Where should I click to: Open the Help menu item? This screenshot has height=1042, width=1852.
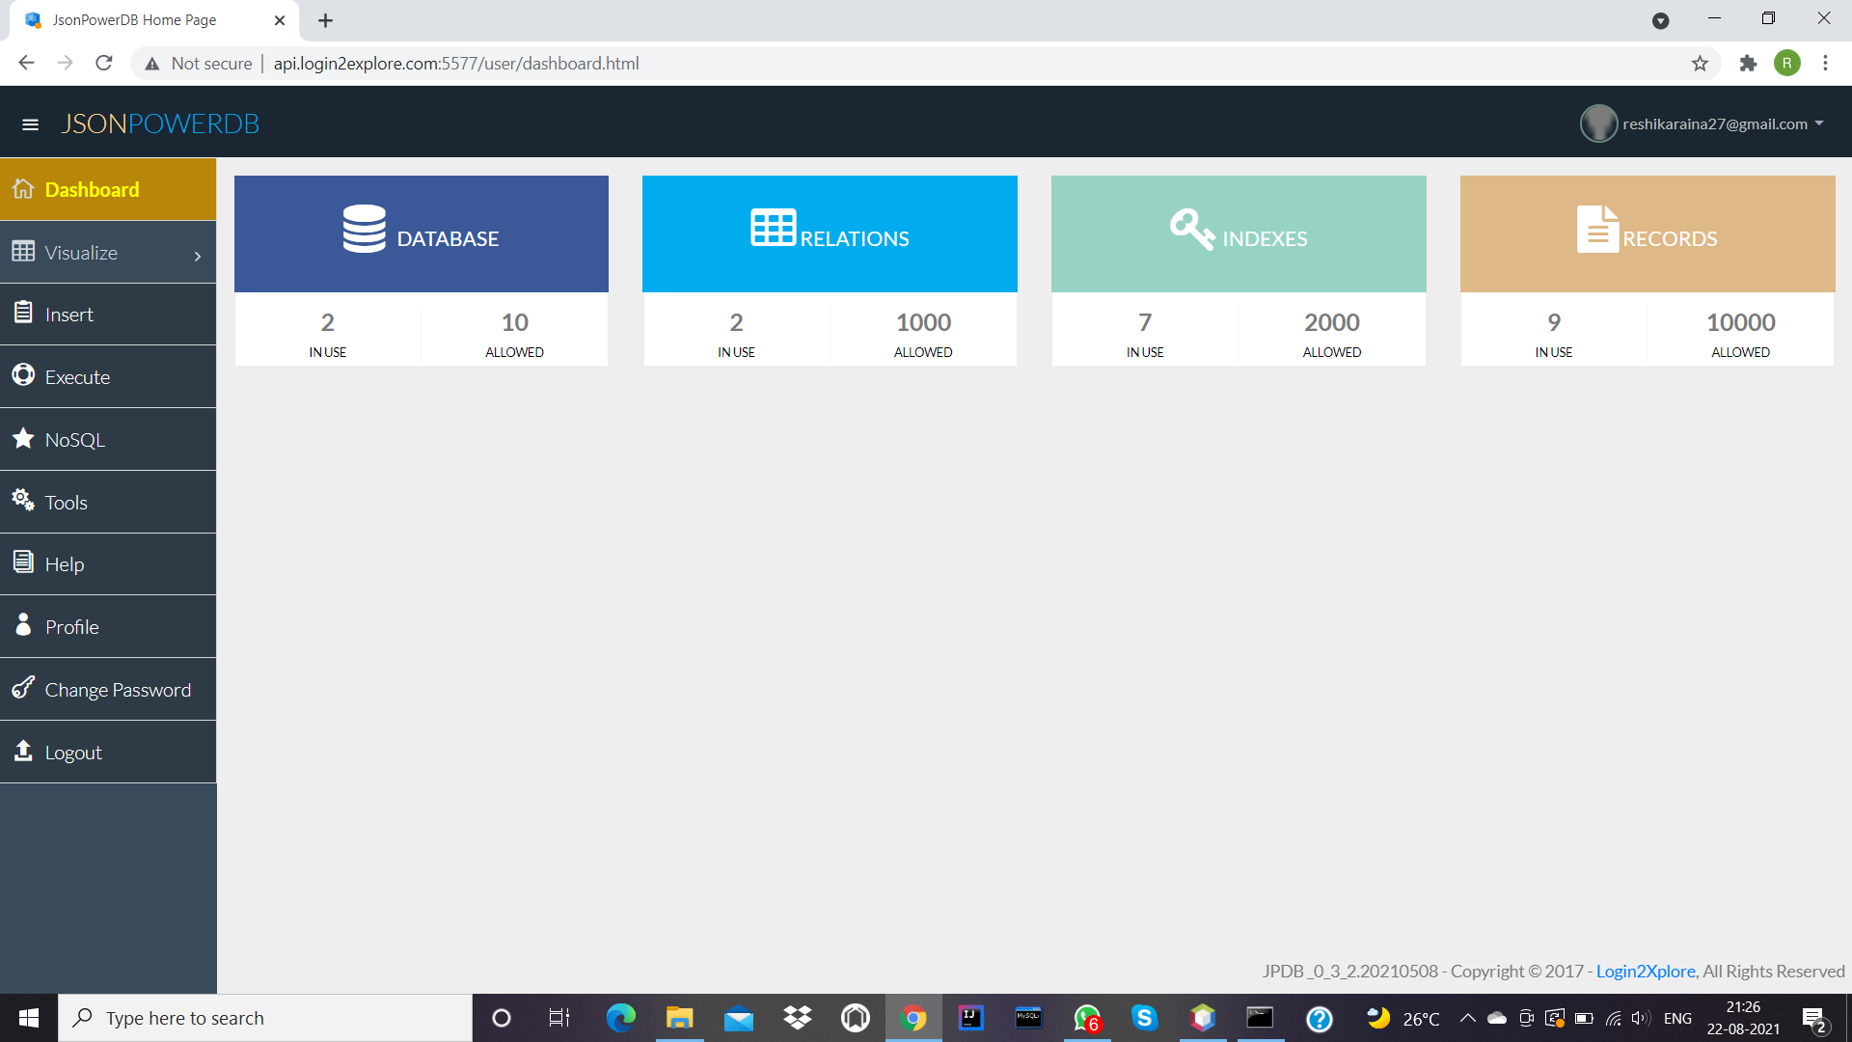(108, 564)
